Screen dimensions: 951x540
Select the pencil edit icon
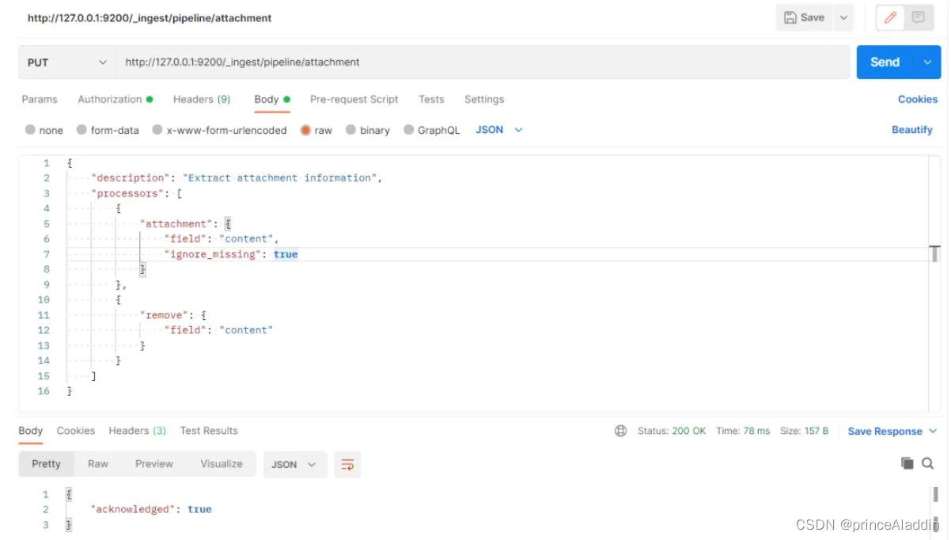(890, 17)
